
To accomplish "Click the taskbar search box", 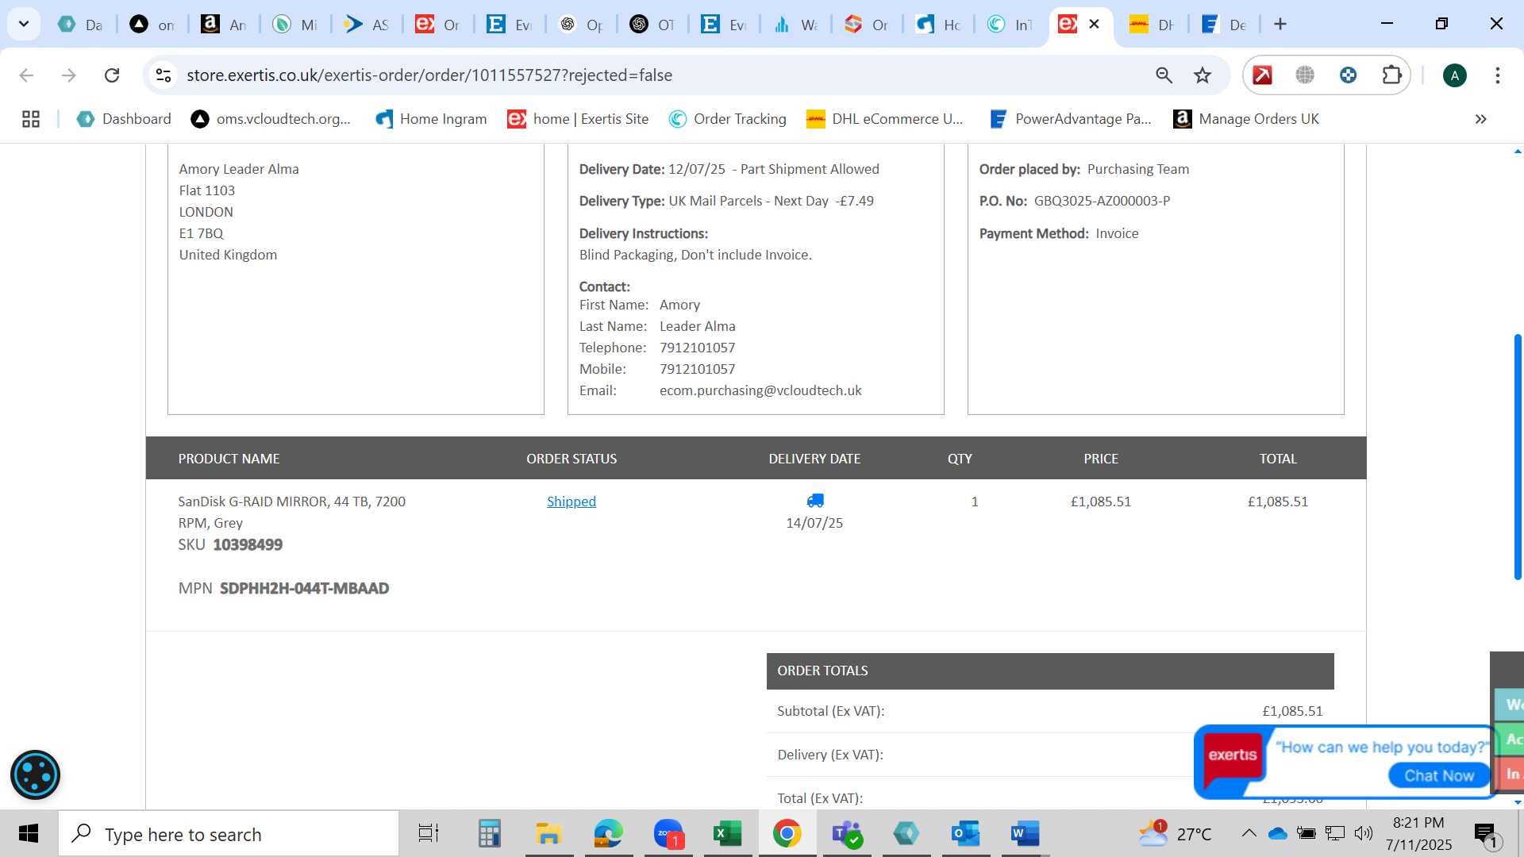I will 229,834.
